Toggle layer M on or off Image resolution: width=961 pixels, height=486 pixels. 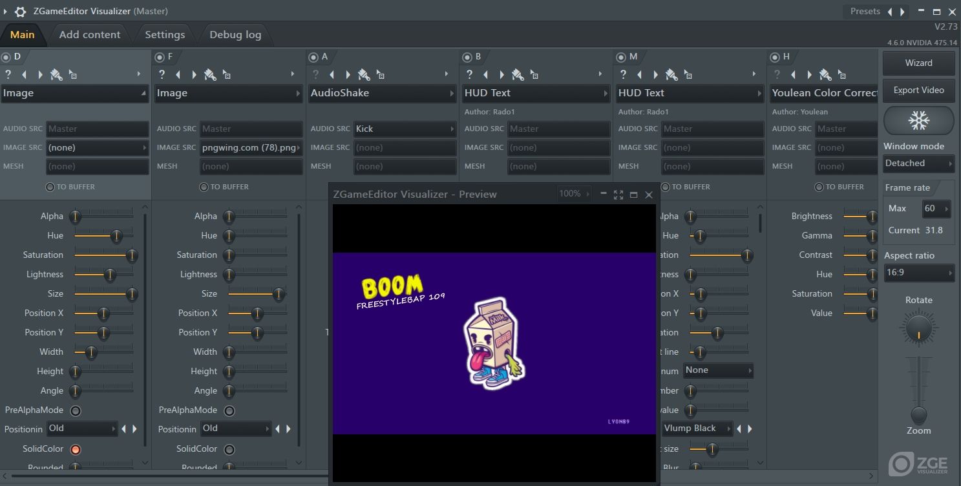click(x=621, y=57)
